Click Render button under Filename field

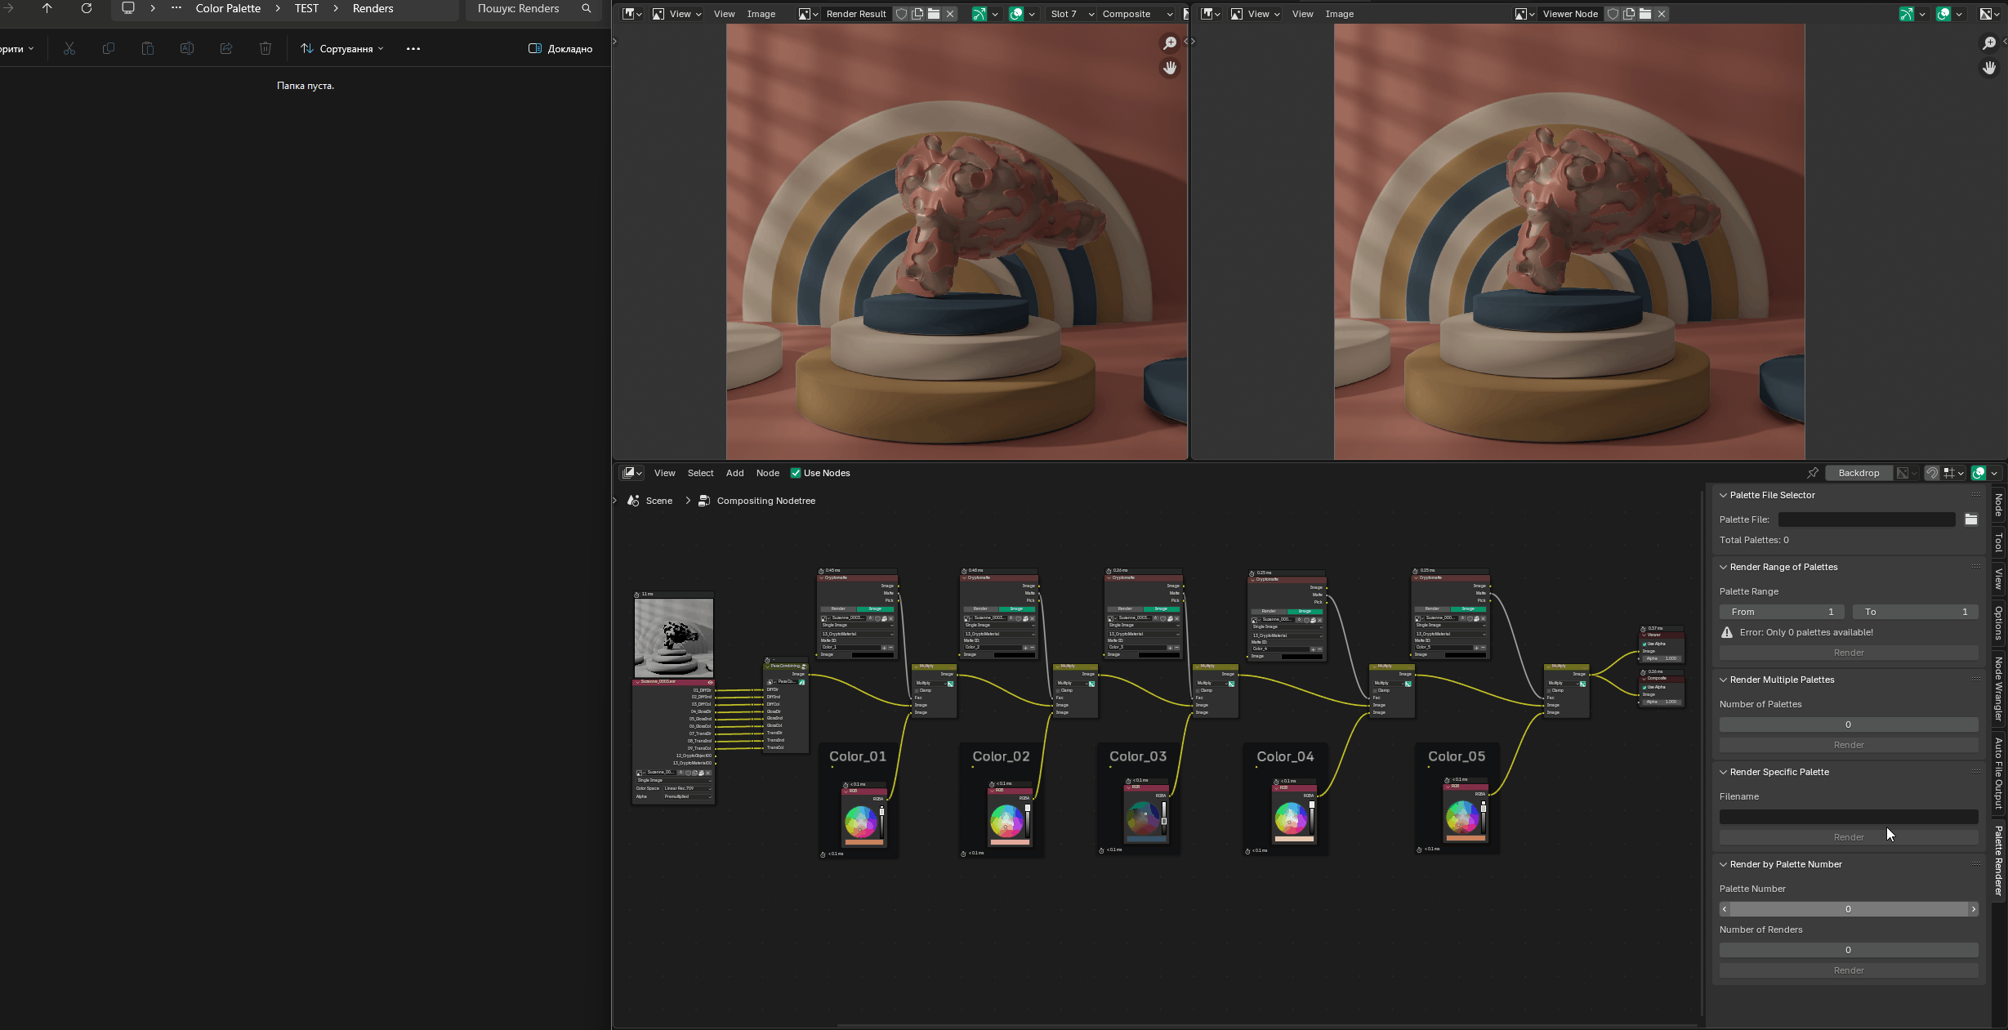pyautogui.click(x=1849, y=837)
